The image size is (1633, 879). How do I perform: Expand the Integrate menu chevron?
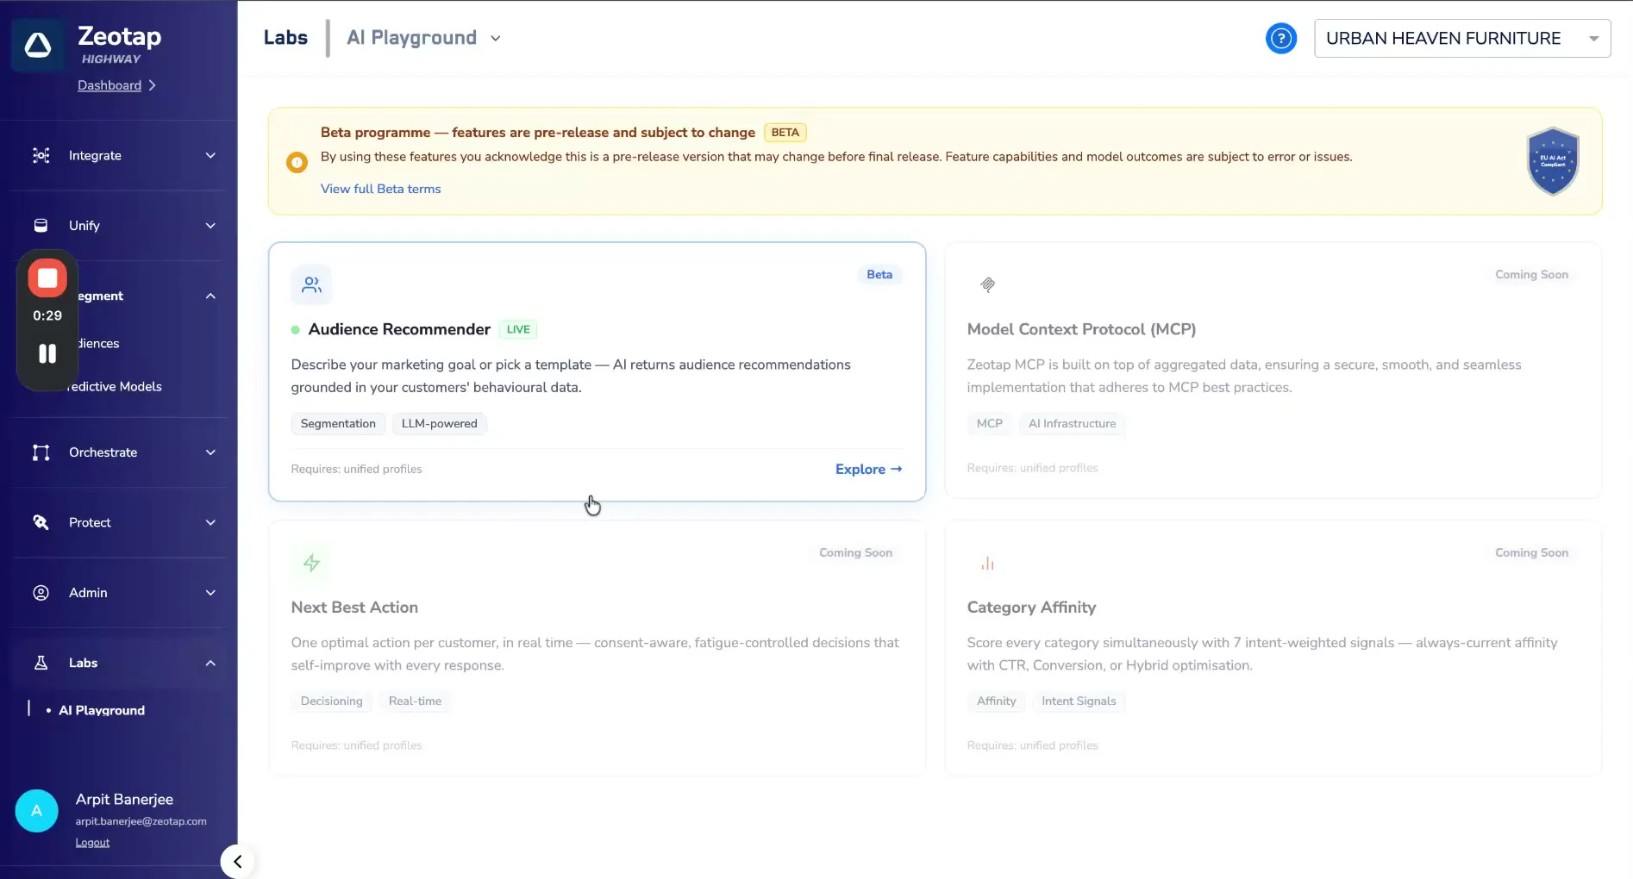click(210, 155)
